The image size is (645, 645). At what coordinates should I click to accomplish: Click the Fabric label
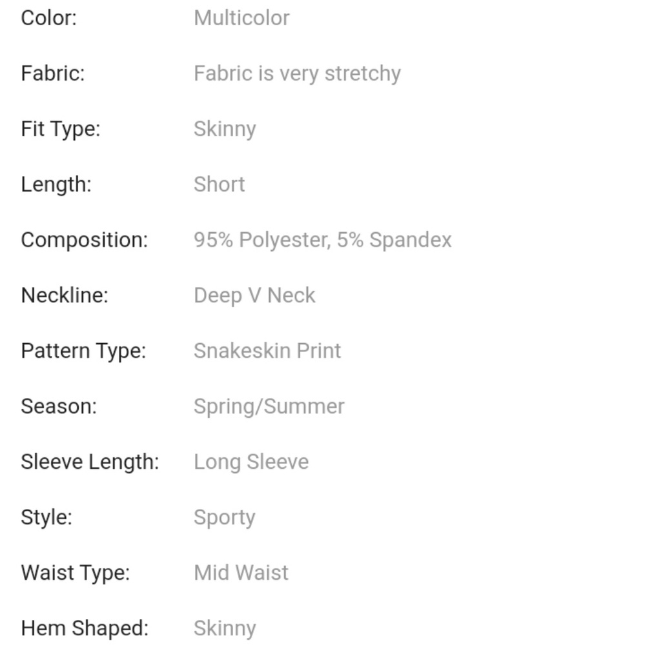(x=53, y=74)
